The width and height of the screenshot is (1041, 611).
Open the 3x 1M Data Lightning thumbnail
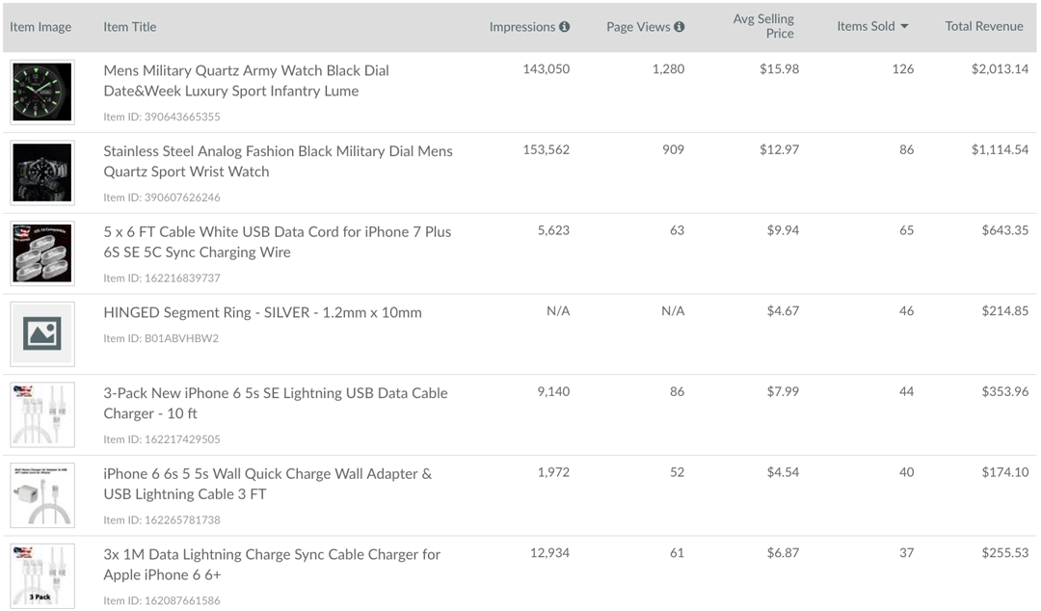(x=42, y=575)
